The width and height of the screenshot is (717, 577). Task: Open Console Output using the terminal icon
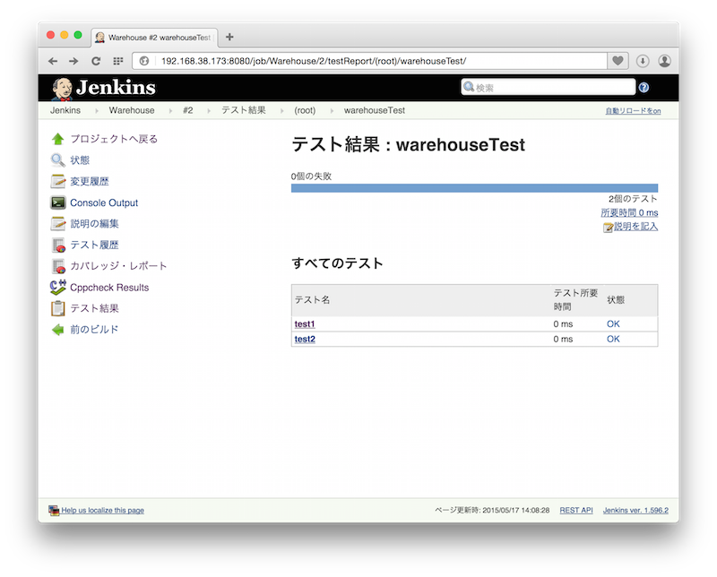click(56, 202)
